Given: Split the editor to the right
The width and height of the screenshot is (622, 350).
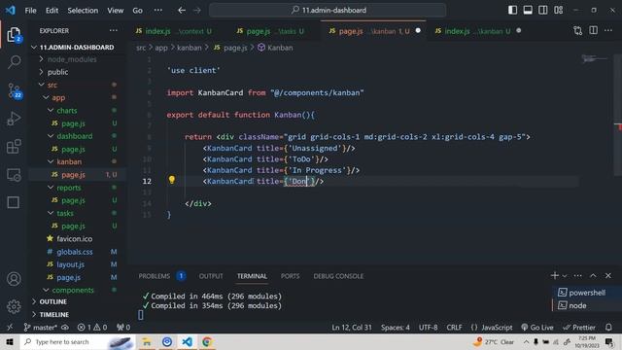Looking at the screenshot, I should tap(593, 30).
